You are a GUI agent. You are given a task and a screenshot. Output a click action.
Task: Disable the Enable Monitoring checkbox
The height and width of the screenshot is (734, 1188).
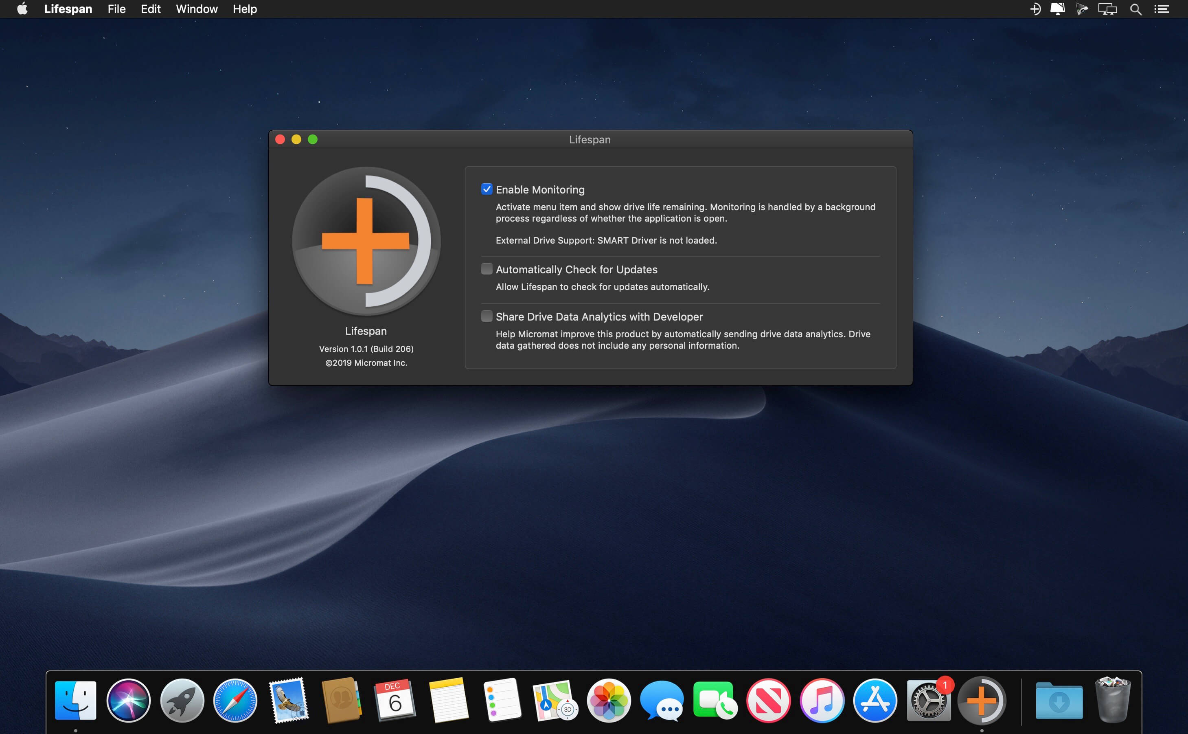[x=487, y=189]
